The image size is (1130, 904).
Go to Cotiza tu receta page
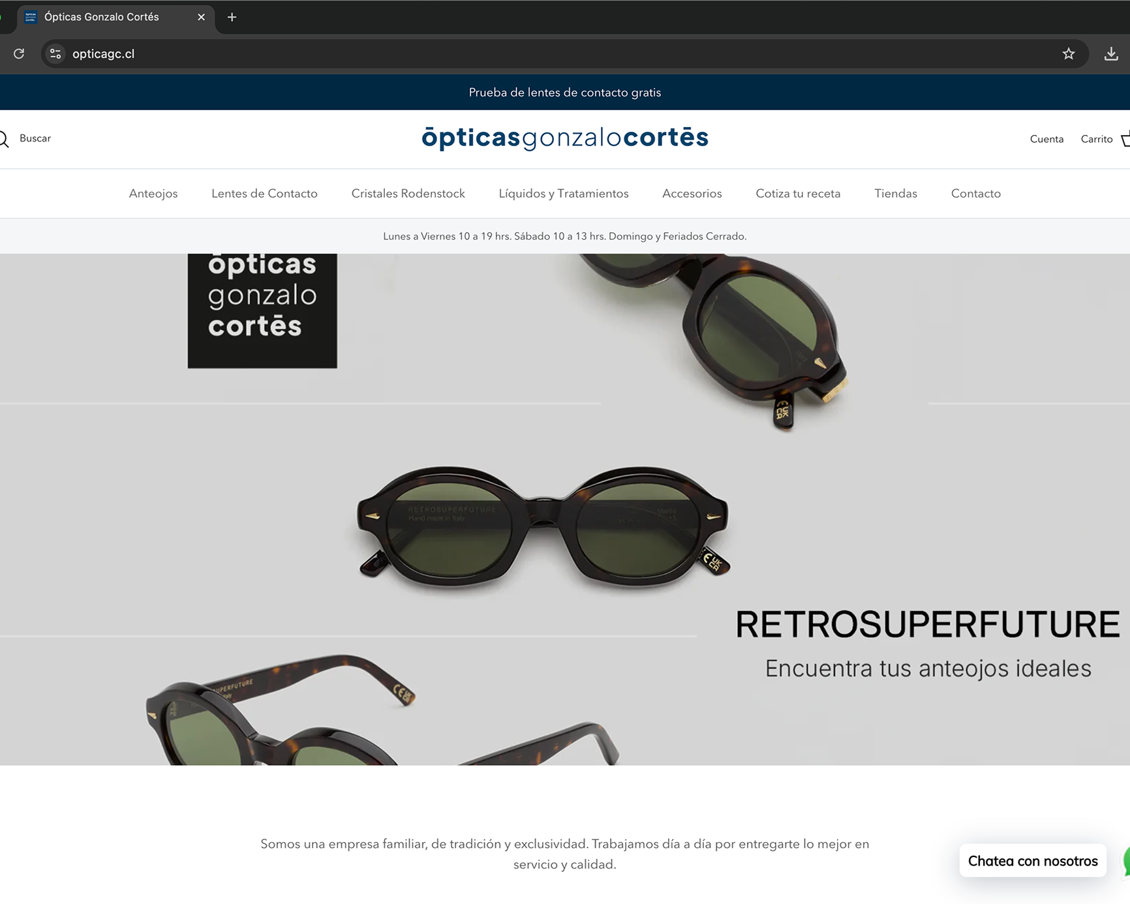pos(798,193)
